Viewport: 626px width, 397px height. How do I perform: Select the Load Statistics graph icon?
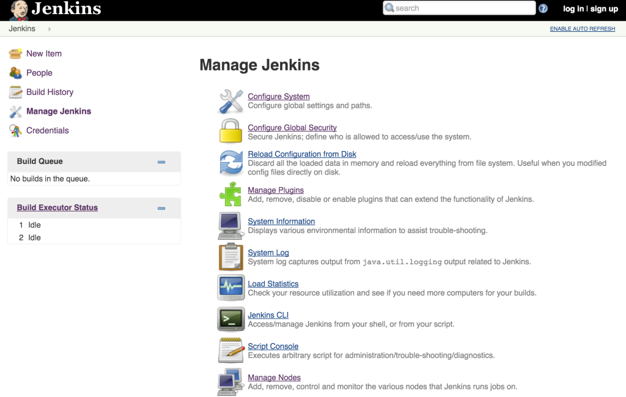click(x=230, y=288)
